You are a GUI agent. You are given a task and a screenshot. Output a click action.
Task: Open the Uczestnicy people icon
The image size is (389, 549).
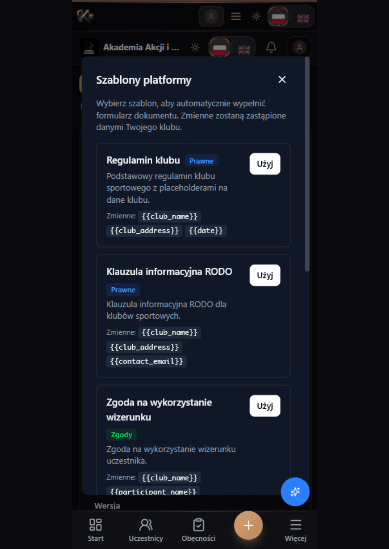tap(146, 525)
